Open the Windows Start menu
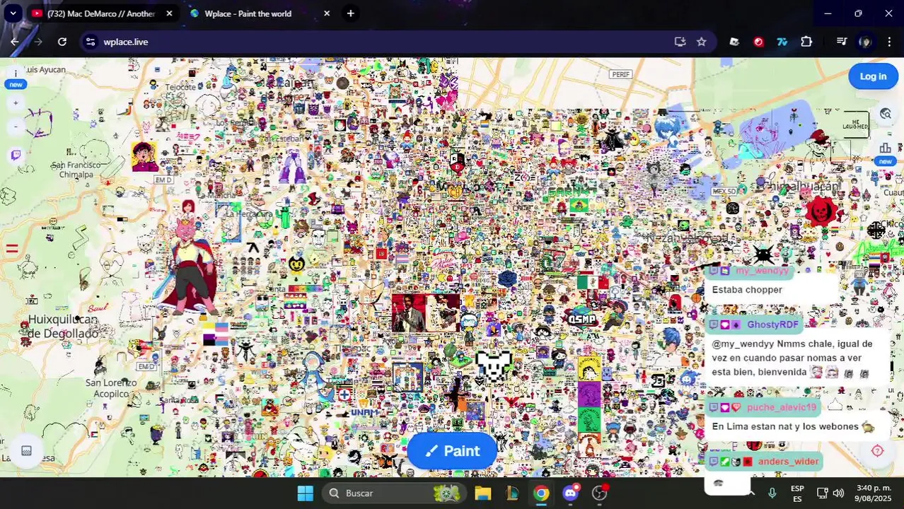Viewport: 904px width, 509px height. [x=305, y=493]
